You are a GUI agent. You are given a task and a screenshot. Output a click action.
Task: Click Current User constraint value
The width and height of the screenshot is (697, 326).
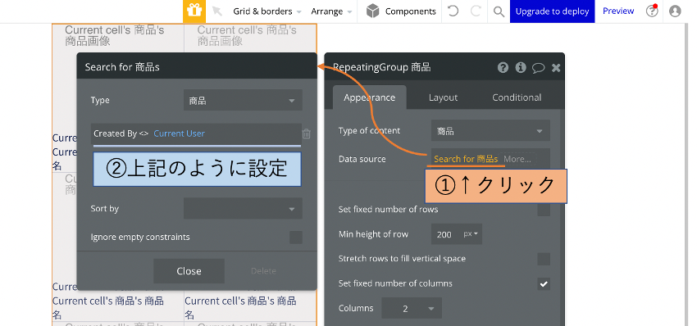179,134
